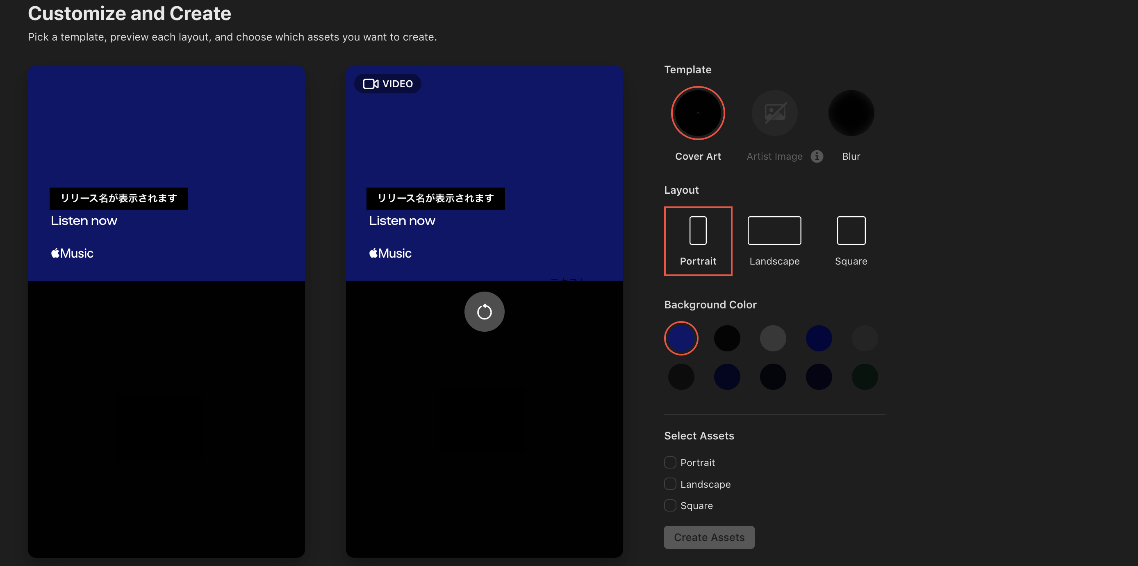Click the Background Color section label
Screen dimensions: 1138x566
point(710,305)
